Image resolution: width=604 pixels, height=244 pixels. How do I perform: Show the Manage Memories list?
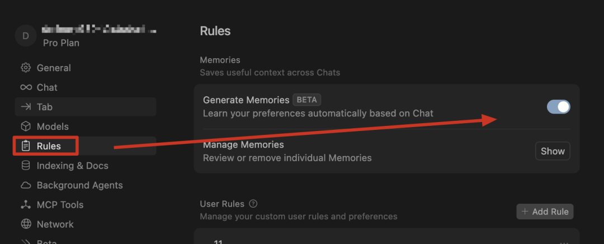(x=553, y=151)
